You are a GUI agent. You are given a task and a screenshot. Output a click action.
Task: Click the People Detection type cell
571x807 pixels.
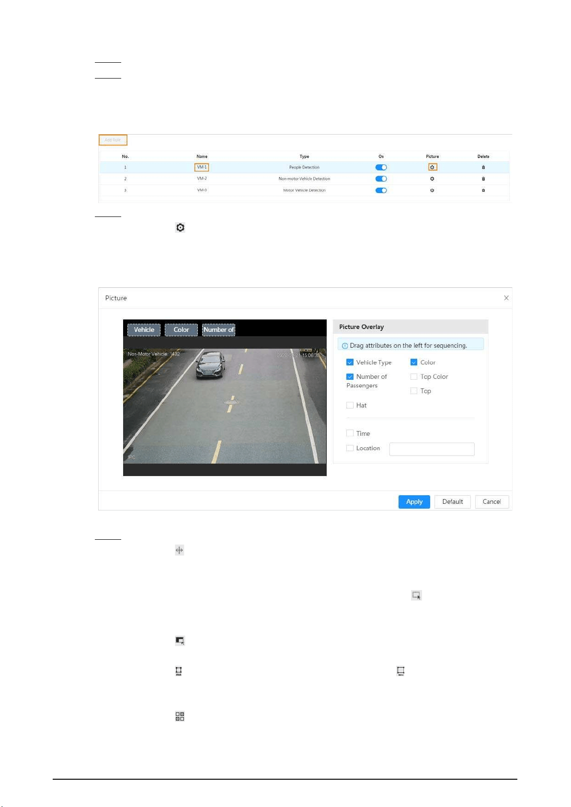coord(304,167)
